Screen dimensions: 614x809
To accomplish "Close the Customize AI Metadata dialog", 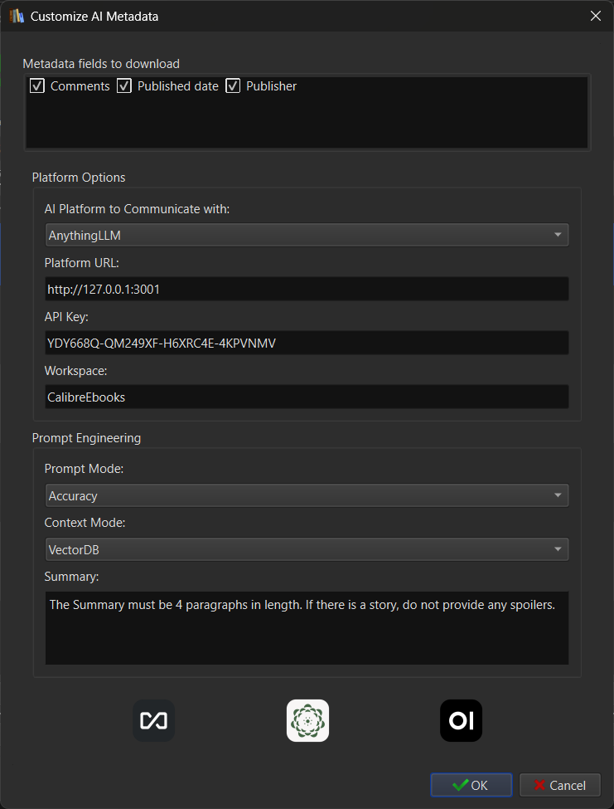I will (596, 16).
